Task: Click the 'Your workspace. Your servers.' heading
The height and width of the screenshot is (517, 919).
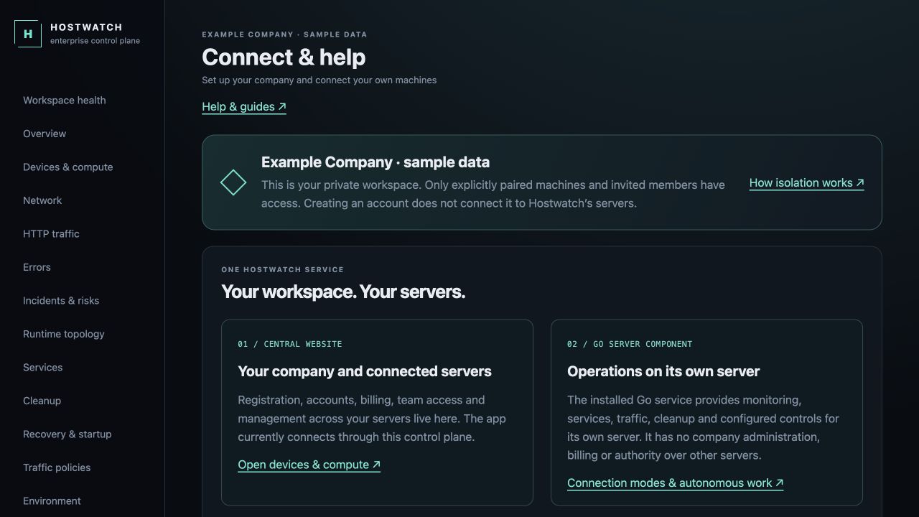Action: [343, 292]
